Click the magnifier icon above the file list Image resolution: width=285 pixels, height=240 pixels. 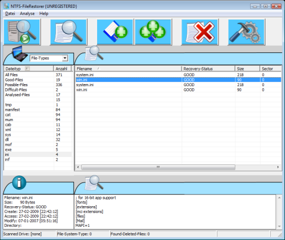94,53
